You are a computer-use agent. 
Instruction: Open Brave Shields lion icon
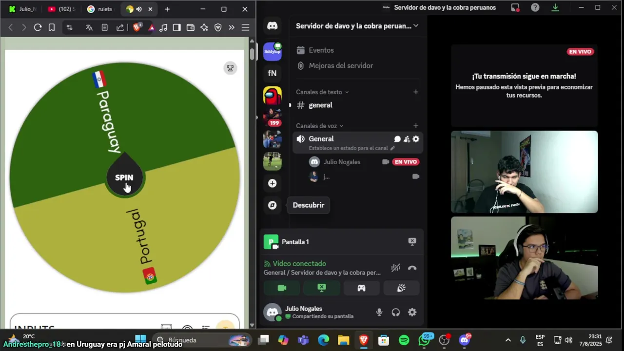click(x=137, y=27)
